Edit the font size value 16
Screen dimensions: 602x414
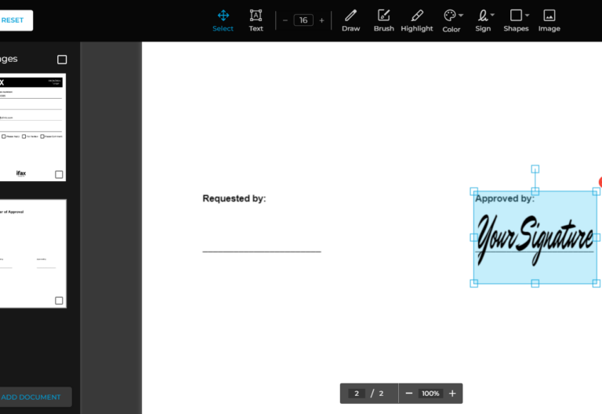coord(303,20)
